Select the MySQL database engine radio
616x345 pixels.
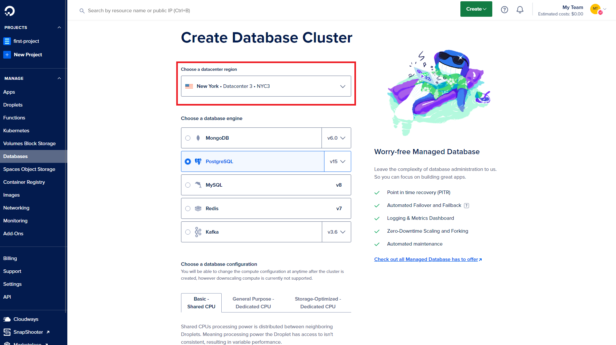tap(188, 185)
